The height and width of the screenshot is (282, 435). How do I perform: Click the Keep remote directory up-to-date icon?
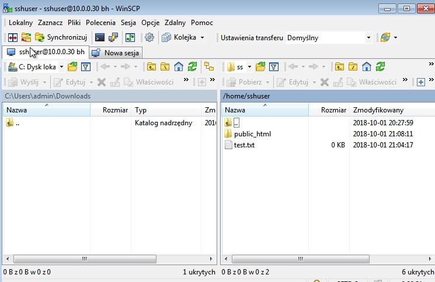(130, 37)
